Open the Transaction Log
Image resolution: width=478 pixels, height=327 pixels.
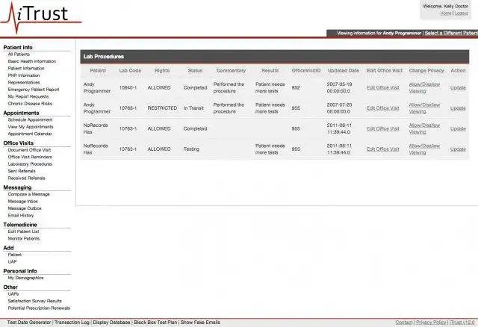point(72,322)
